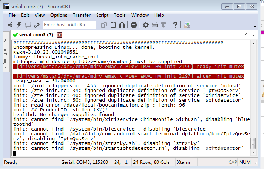Click the terminal scrollbar down arrow
The width and height of the screenshot is (264, 169).
pos(253,152)
